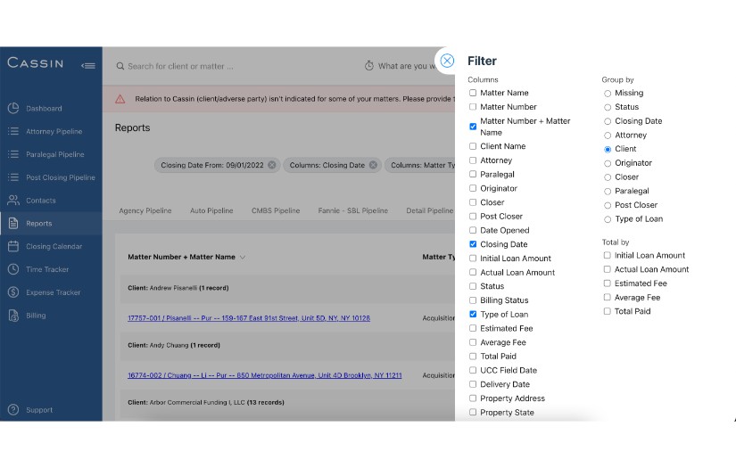Screen dimensions: 736x468
Task: Check the Matter Number column checkbox
Action: 473,107
